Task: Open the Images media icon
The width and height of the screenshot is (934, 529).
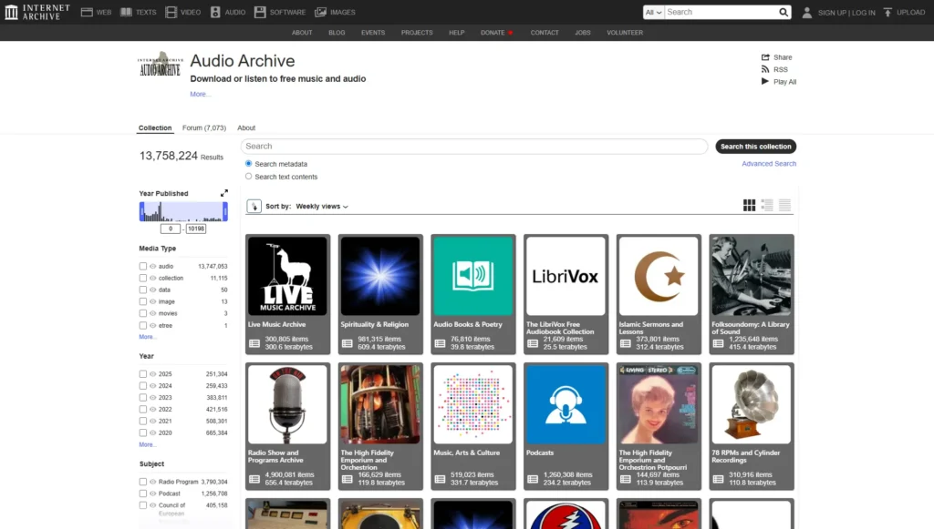Action: pos(320,12)
